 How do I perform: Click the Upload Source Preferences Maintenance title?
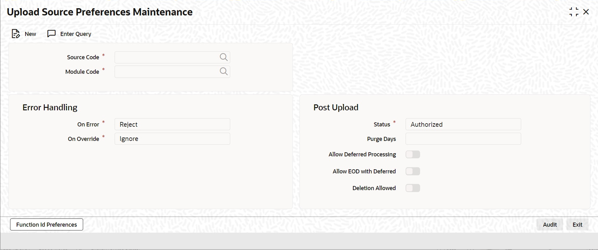coord(100,12)
